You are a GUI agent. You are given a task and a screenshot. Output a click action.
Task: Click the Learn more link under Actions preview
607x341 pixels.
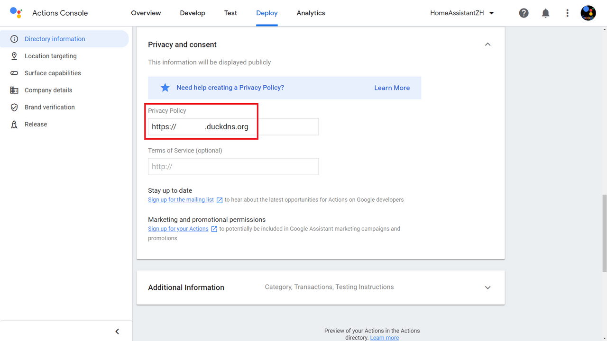pyautogui.click(x=385, y=338)
